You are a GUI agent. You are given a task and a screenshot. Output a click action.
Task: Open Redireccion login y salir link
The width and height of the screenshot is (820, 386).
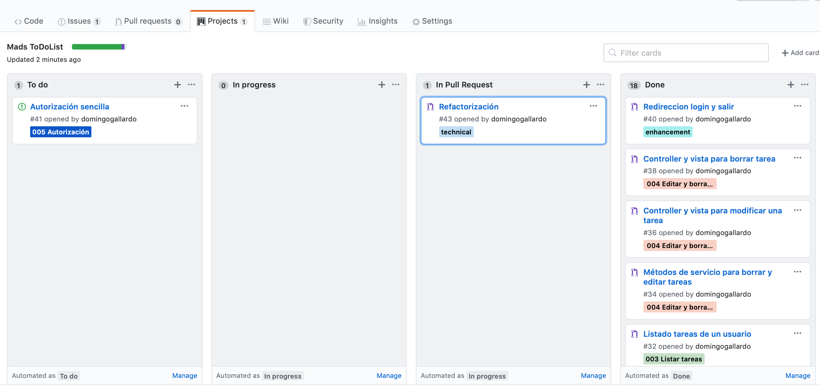click(x=688, y=107)
